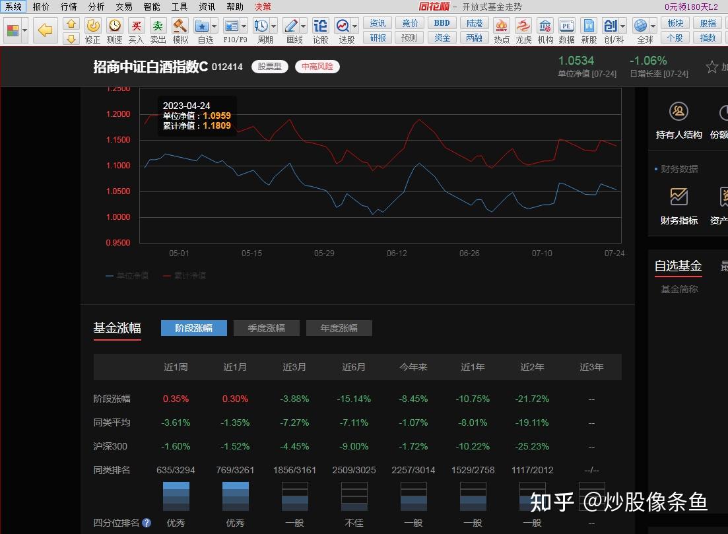The image size is (728, 534).
Task: Click the 两融 toolbar button
Action: pyautogui.click(x=474, y=38)
